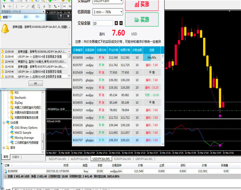Open the 1 min -- 76% settlement period dropdown
The image size is (241, 190).
[x=107, y=12]
